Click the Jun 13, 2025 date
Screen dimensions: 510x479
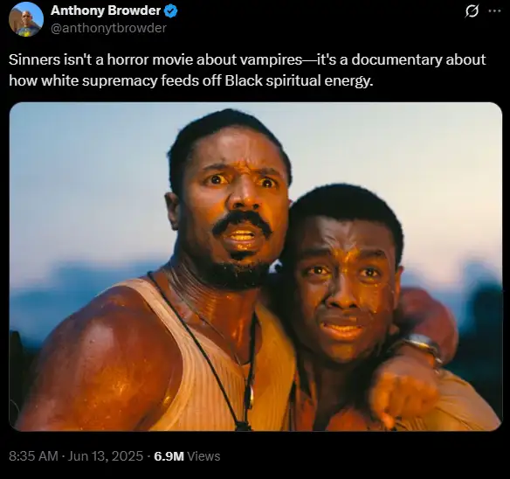[x=106, y=456]
